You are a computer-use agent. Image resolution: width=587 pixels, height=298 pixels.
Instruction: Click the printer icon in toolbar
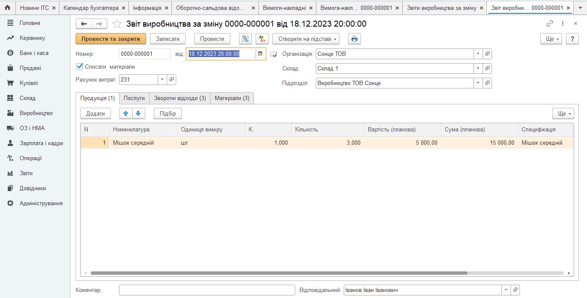point(355,39)
